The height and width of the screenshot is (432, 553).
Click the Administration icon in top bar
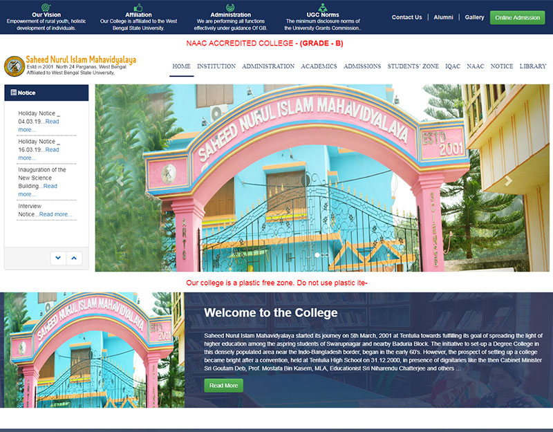point(230,7)
